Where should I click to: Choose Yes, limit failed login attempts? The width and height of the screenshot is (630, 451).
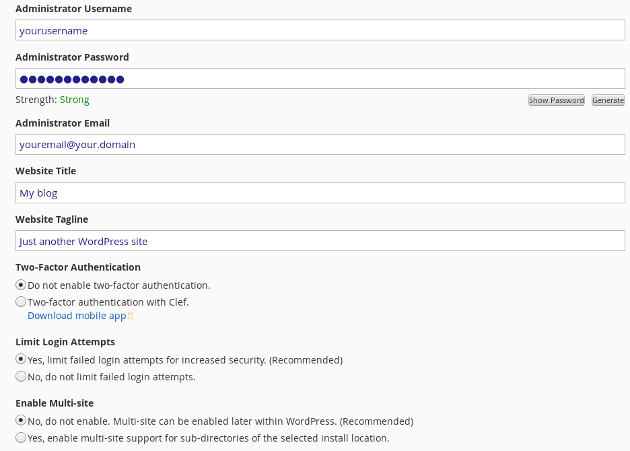coord(21,359)
